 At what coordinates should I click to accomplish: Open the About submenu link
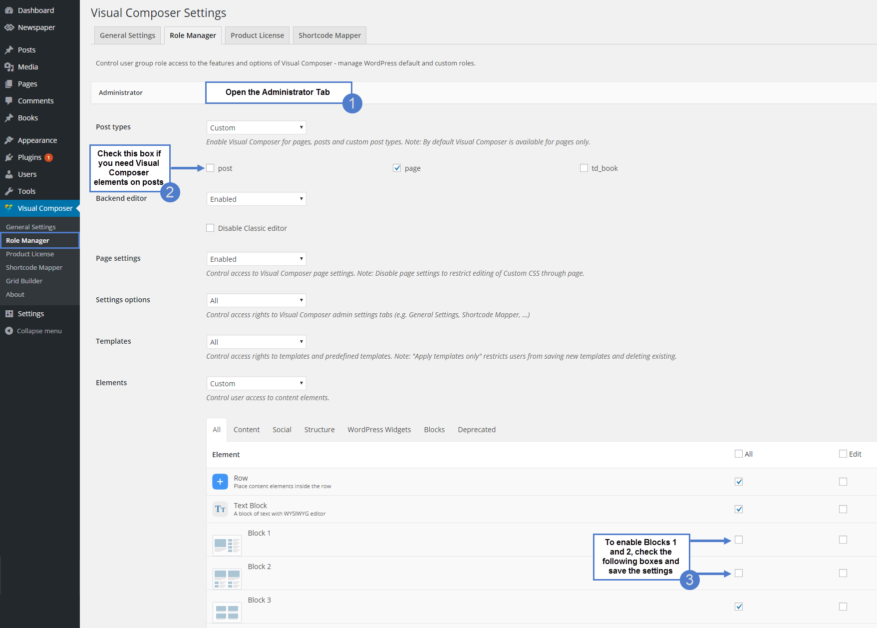pyautogui.click(x=15, y=294)
